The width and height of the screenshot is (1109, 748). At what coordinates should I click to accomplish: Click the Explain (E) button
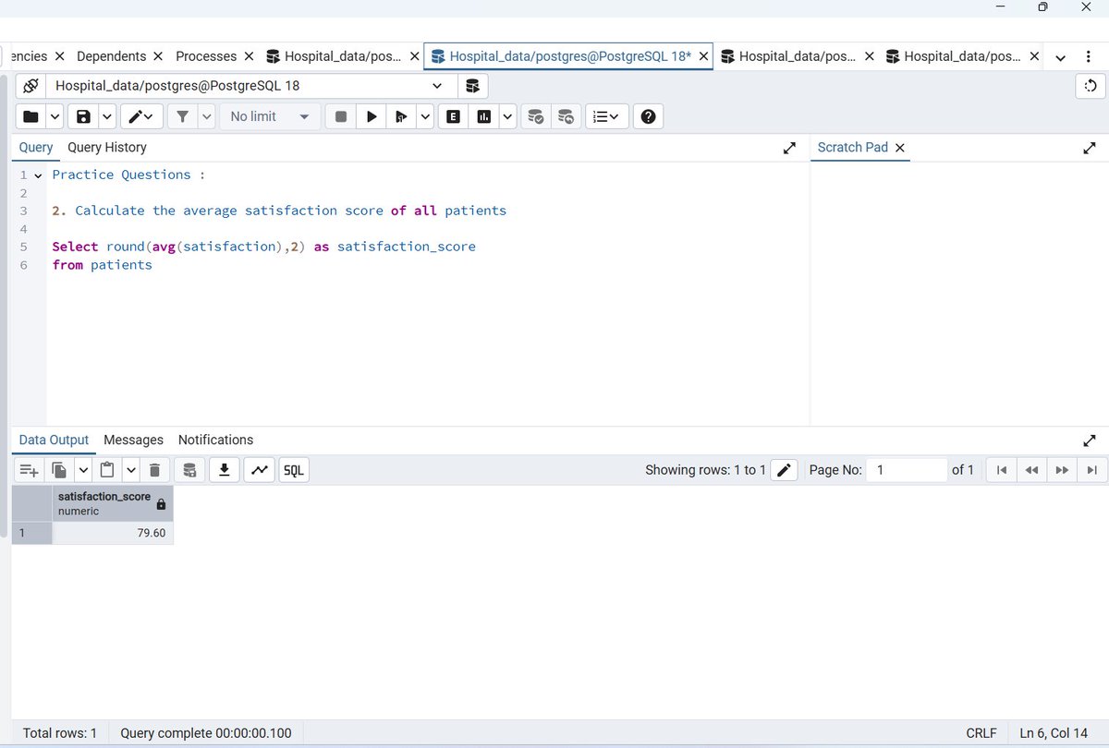[453, 116]
